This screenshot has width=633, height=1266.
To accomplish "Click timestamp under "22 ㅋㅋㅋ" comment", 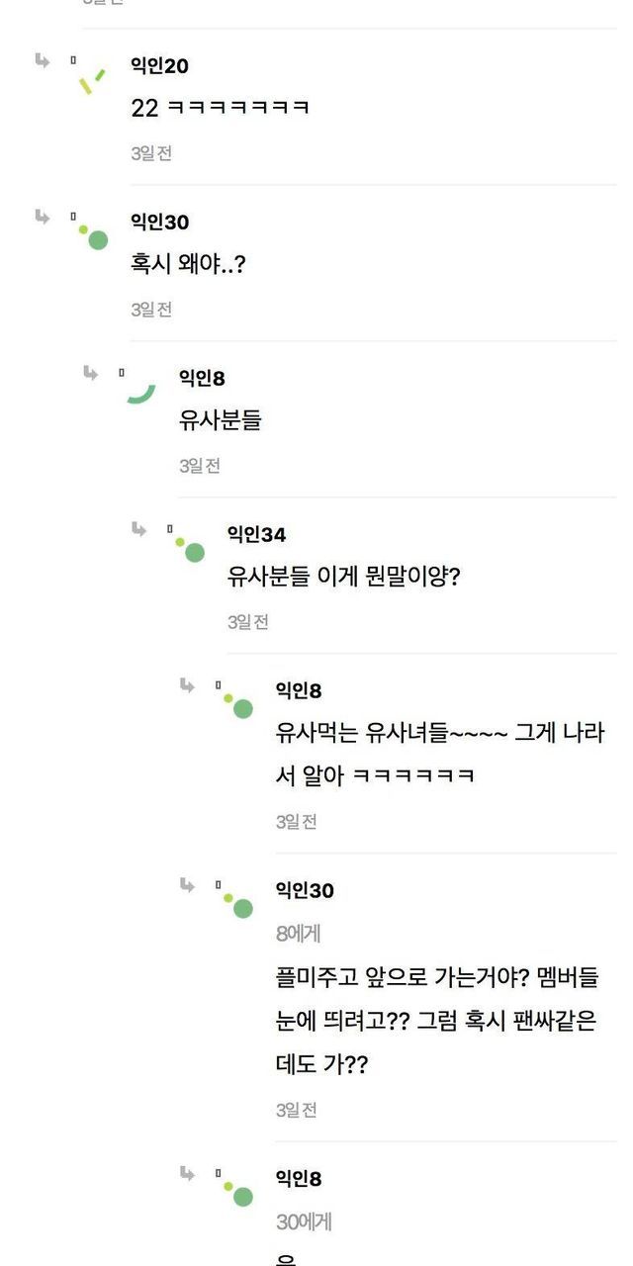I will click(x=151, y=153).
